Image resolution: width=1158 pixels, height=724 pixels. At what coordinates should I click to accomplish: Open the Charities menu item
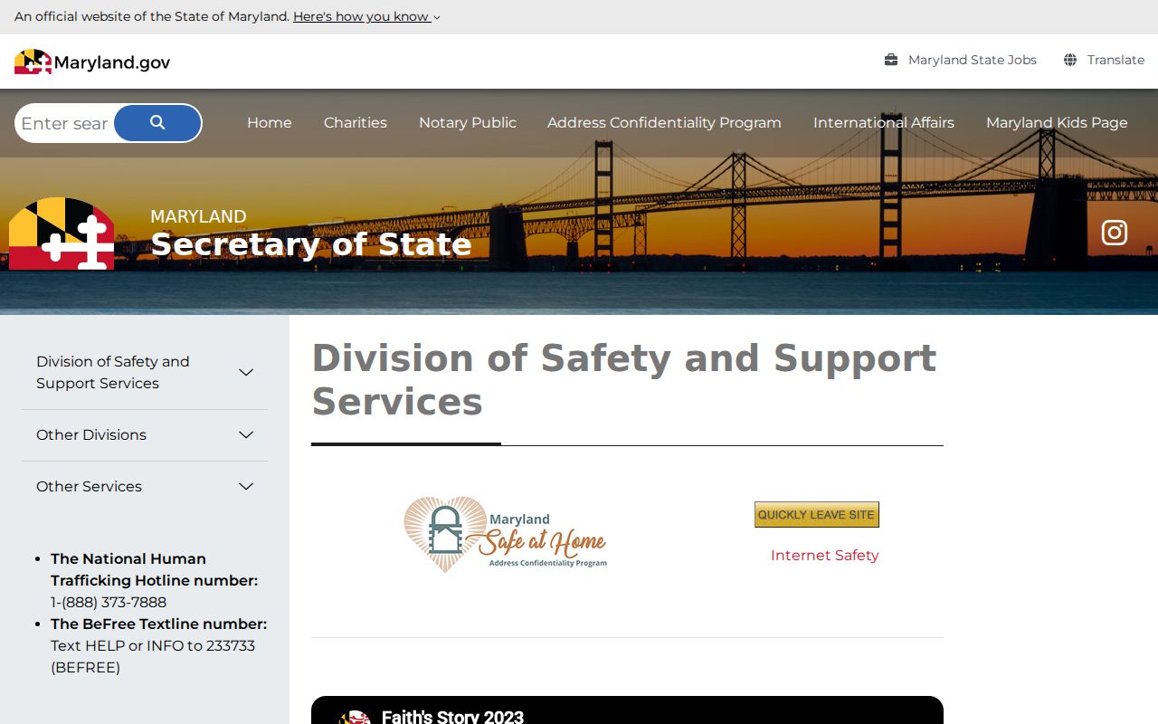tap(356, 122)
